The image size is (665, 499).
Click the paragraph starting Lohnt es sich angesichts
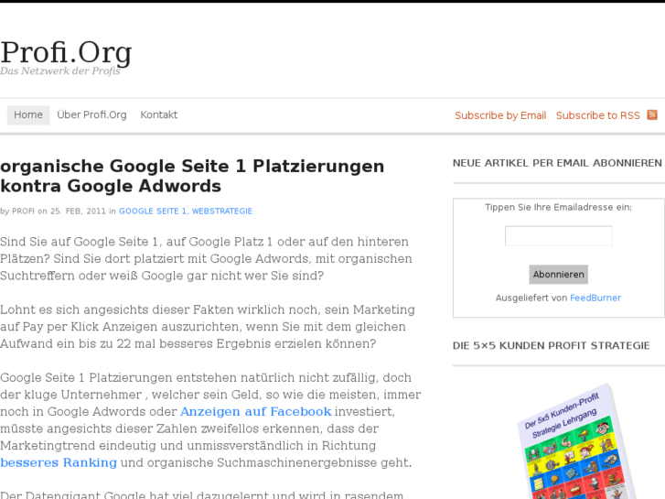208,327
